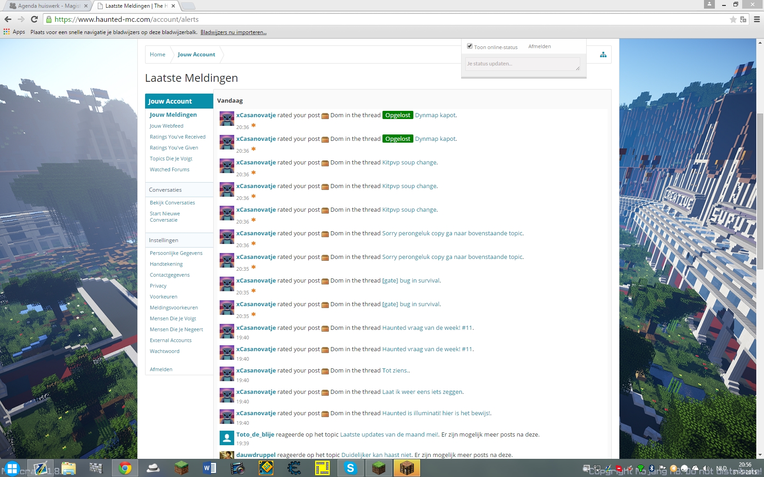Viewport: 764px width, 477px height.
Task: Open Wachtwoord settings
Action: (x=165, y=351)
